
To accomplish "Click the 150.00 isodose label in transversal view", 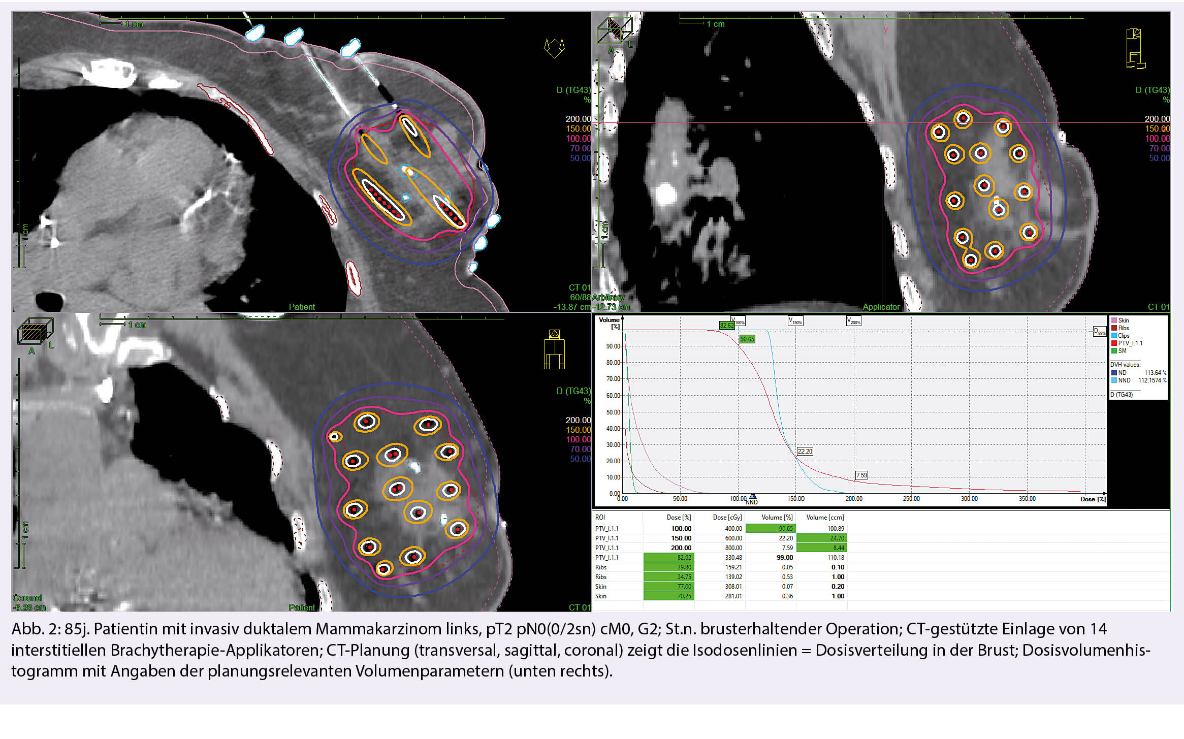I will click(x=579, y=129).
